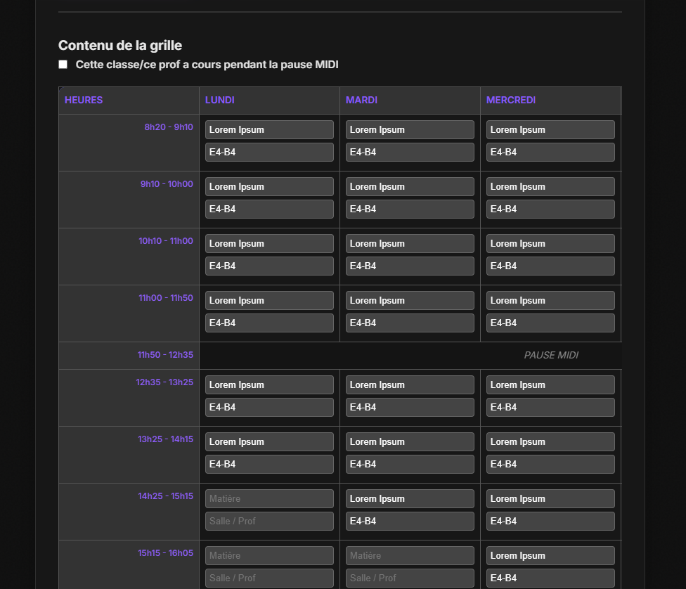Click the Mardi 11h00 - 11h50 room field

click(410, 323)
